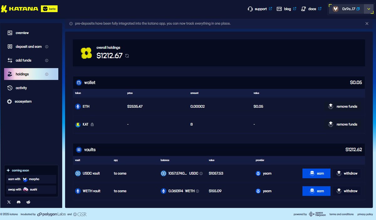Click info icon beside USDC balance

201,173
